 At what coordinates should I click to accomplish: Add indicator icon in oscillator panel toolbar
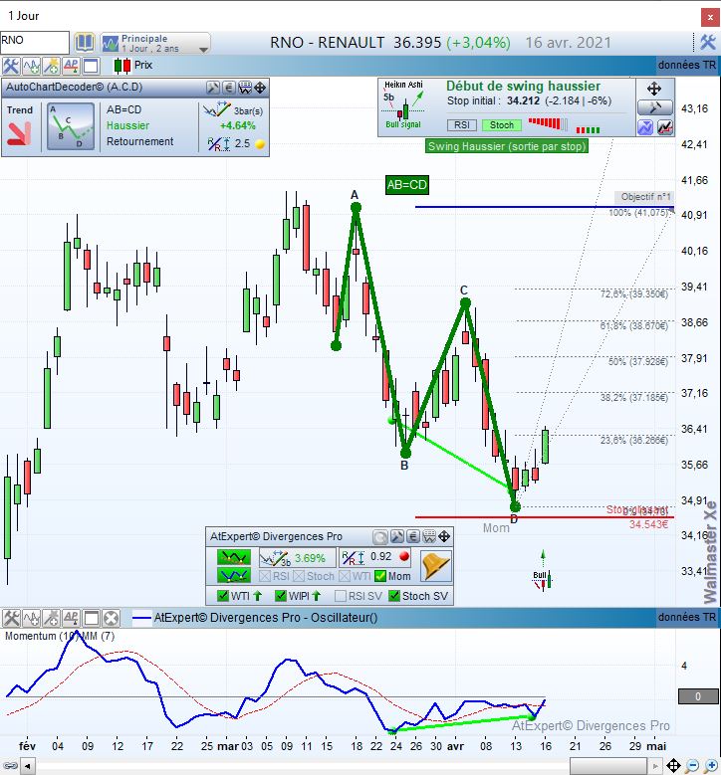32,618
